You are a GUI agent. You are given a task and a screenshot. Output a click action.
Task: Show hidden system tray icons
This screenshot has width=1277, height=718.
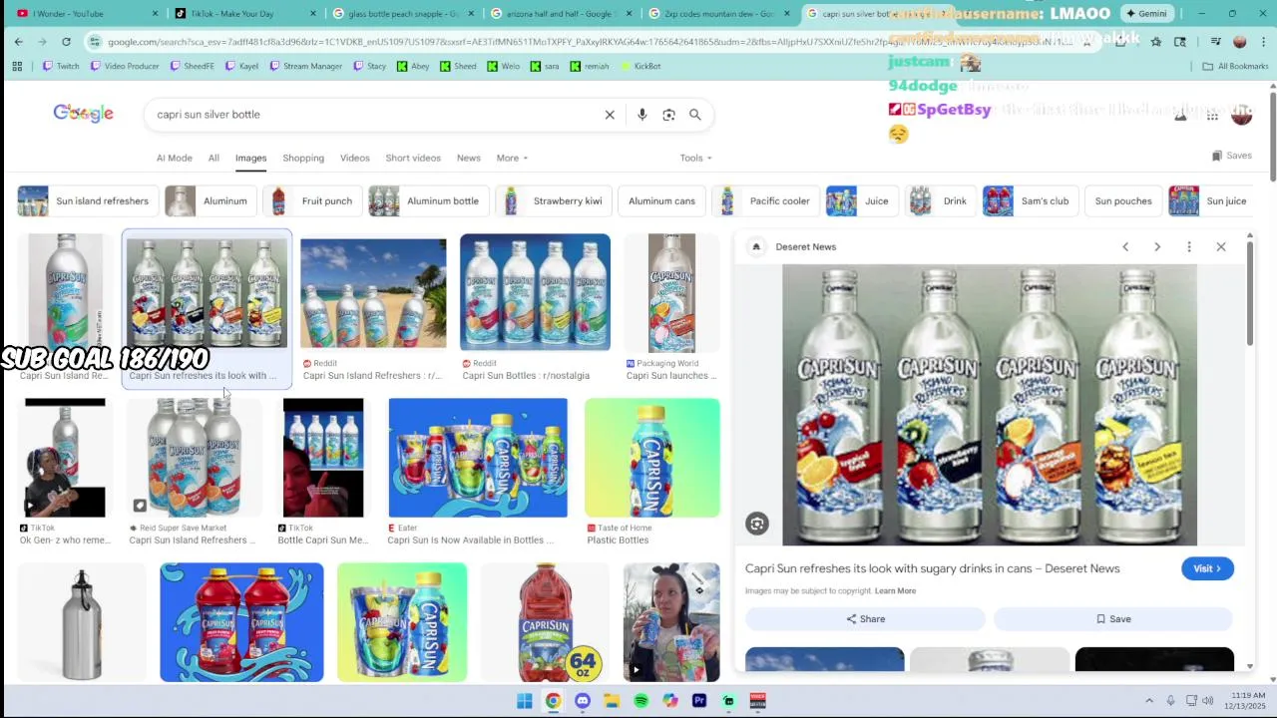(1149, 701)
